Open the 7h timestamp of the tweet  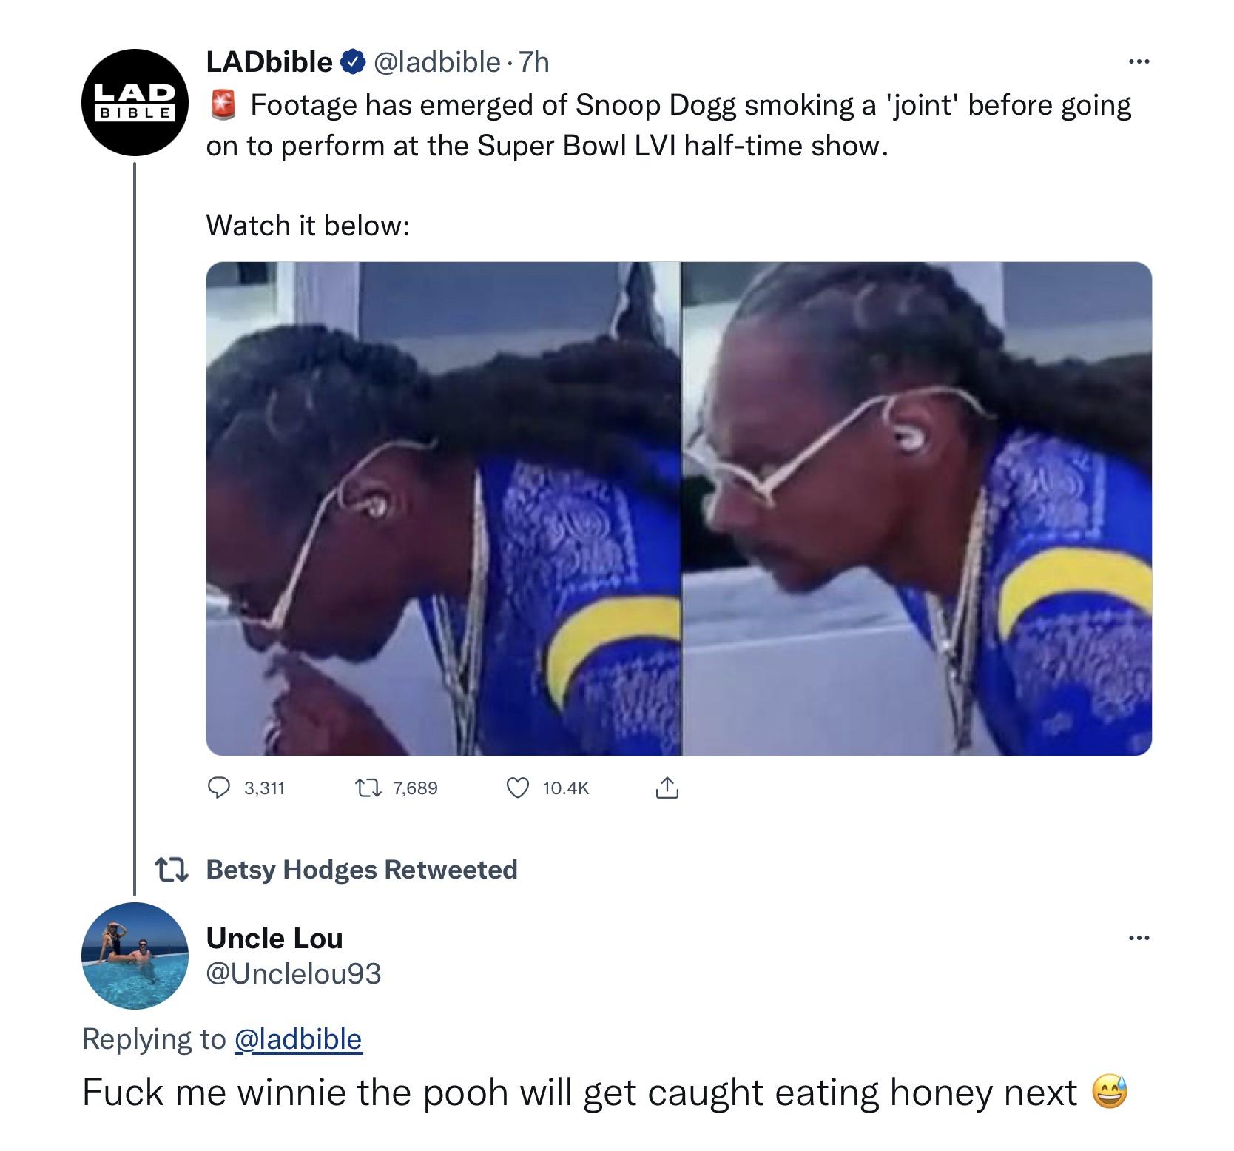click(x=534, y=62)
